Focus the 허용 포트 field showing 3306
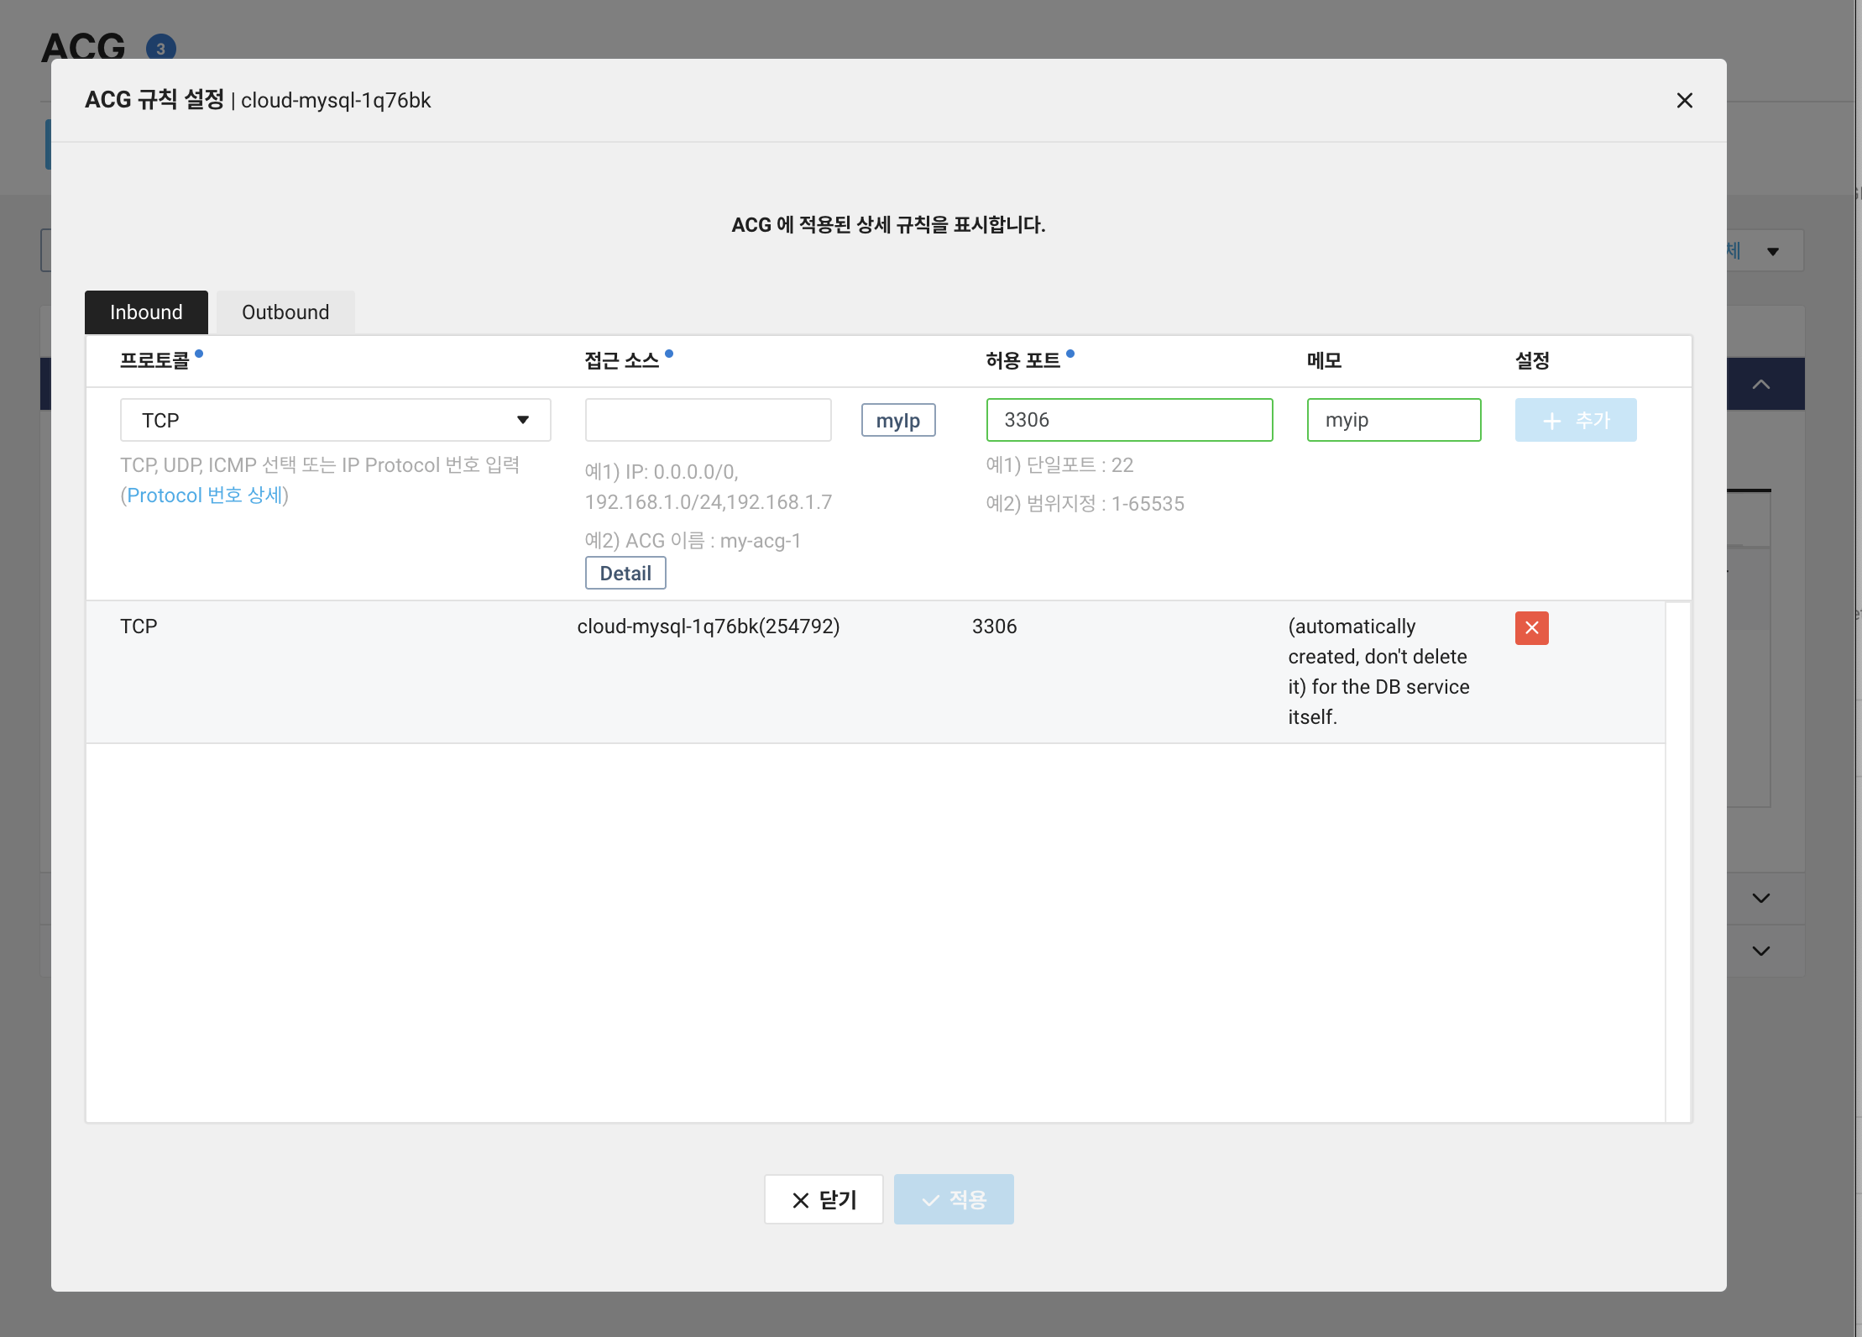The image size is (1862, 1337). (x=1128, y=420)
